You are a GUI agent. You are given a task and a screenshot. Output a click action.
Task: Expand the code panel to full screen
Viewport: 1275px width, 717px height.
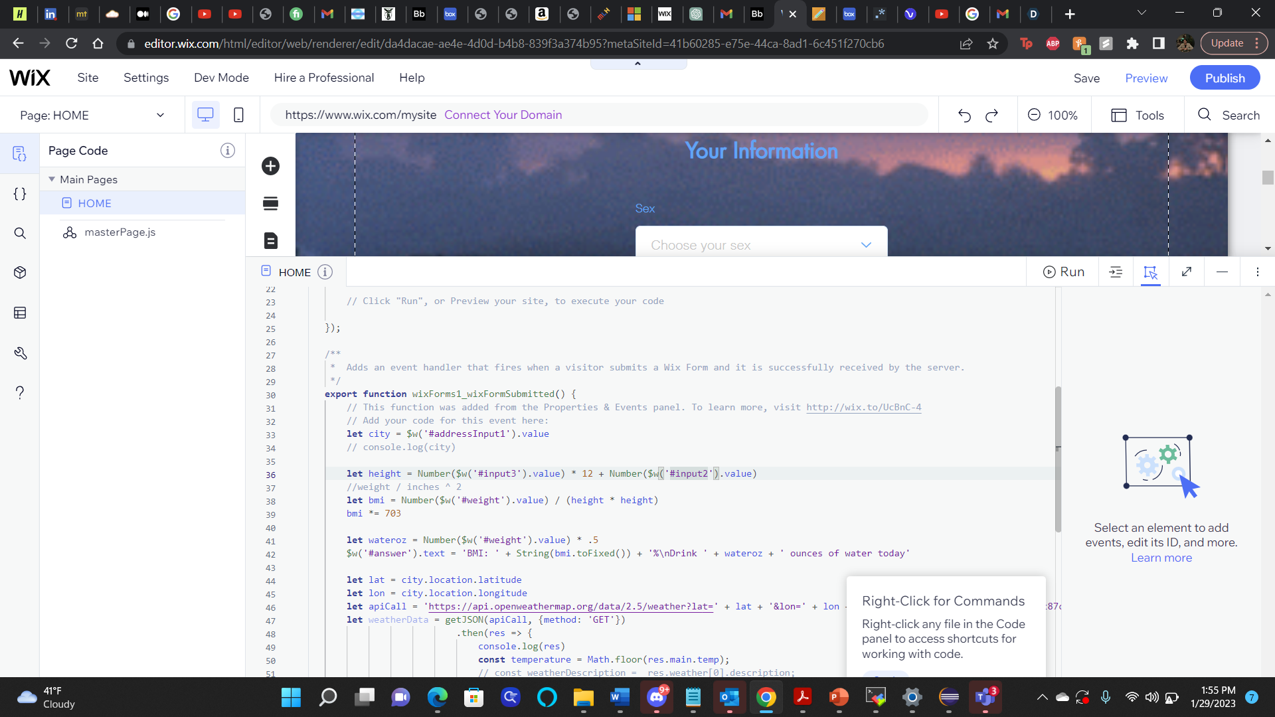(1187, 272)
